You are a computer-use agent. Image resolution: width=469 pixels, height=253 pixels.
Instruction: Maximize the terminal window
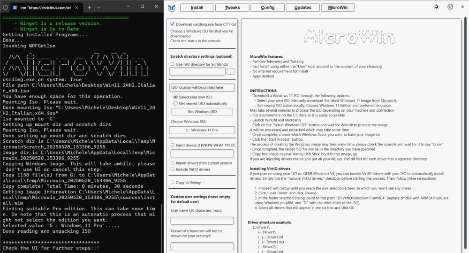pos(142,6)
